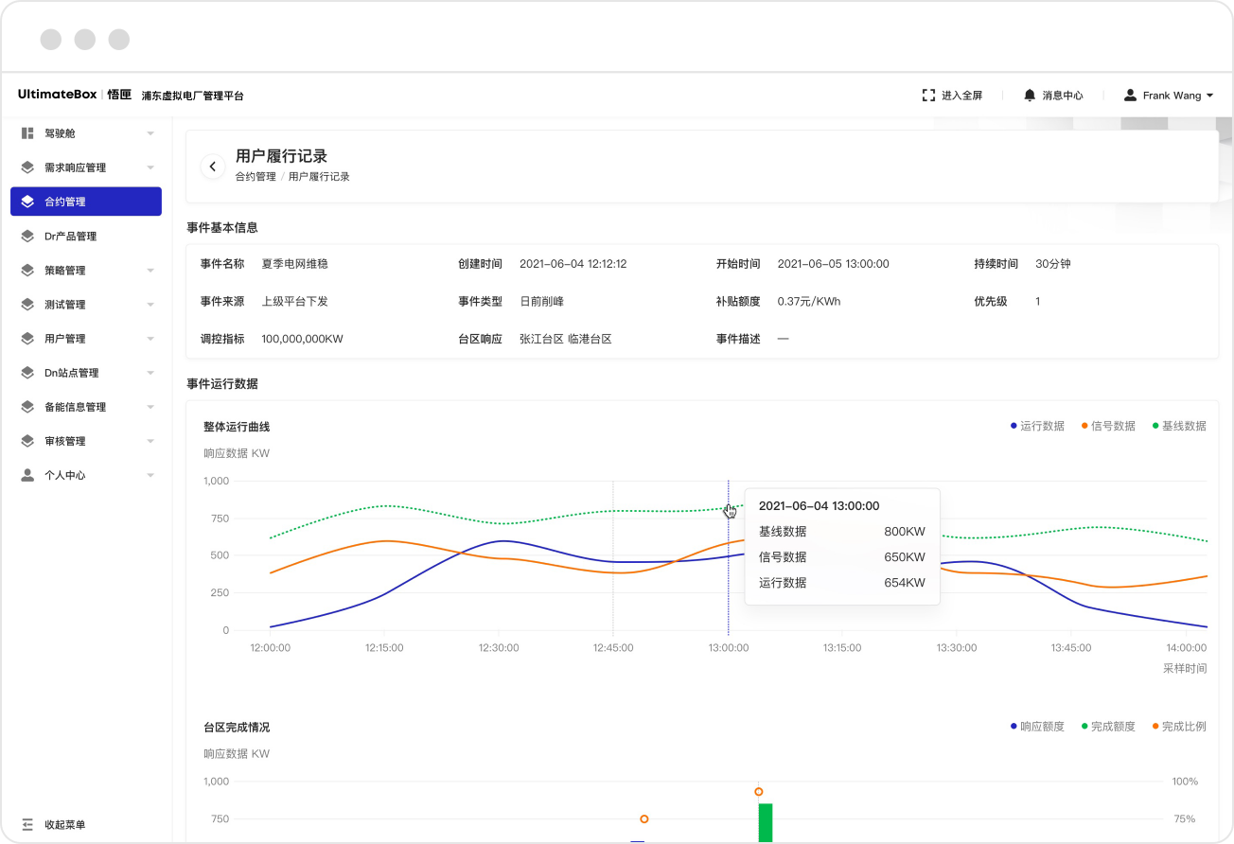1234x844 pixels.
Task: Click the 合约管理 breadcrumb link
Action: (255, 177)
